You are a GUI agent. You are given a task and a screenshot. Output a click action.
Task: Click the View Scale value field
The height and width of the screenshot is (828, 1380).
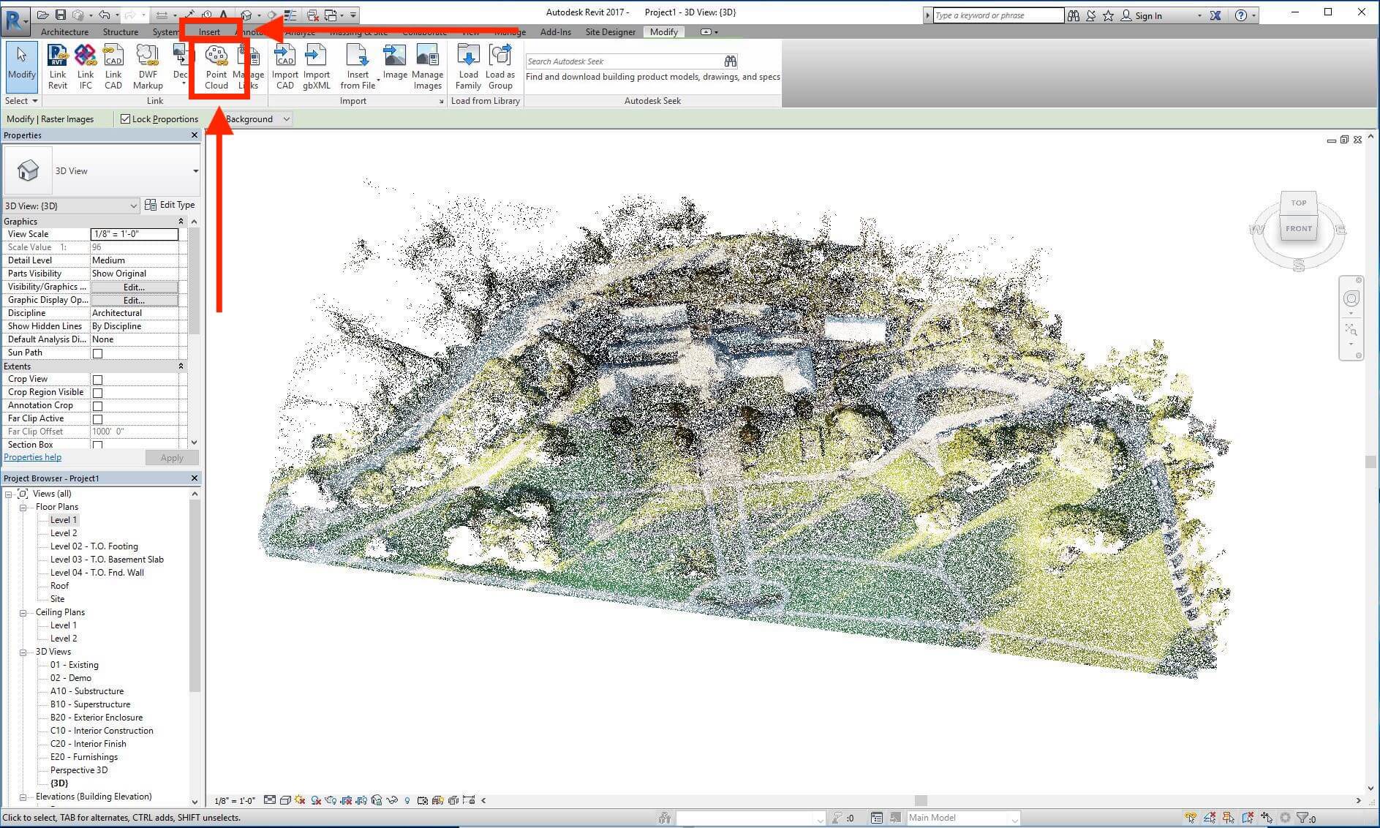click(135, 234)
